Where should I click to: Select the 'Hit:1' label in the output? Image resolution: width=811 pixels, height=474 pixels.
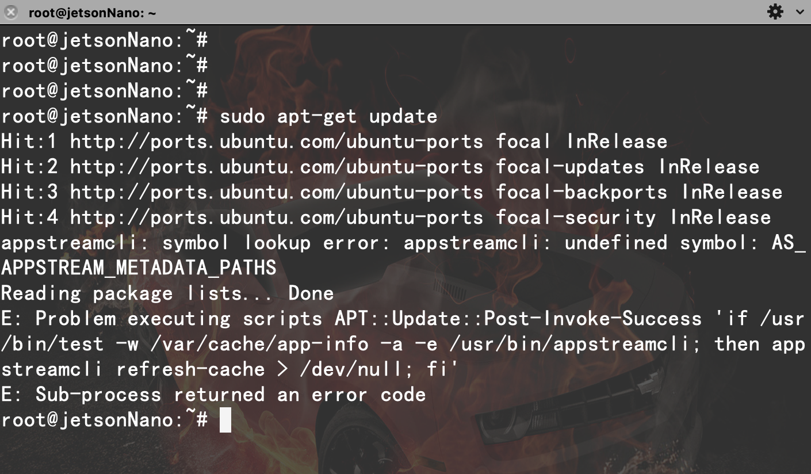point(29,142)
